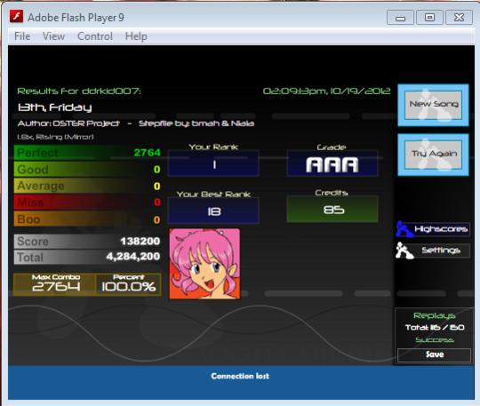480x406 pixels.
Task: Click the Your Rank value box
Action: 213,163
